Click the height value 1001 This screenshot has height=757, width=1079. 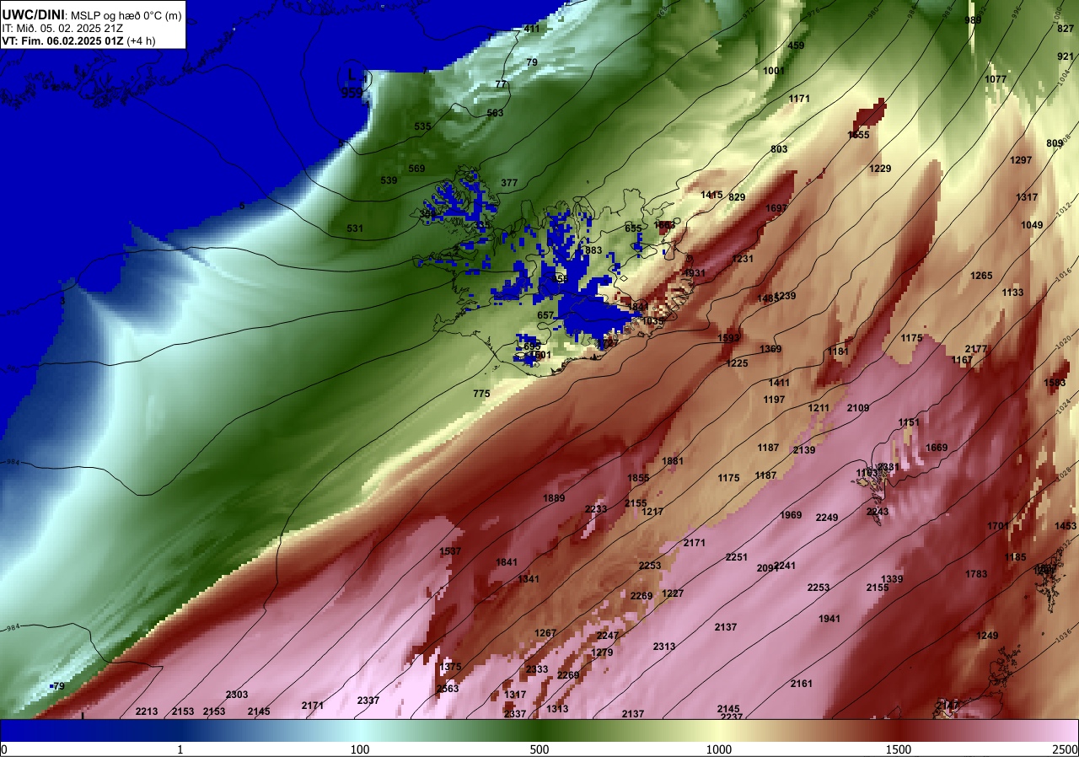tap(774, 71)
